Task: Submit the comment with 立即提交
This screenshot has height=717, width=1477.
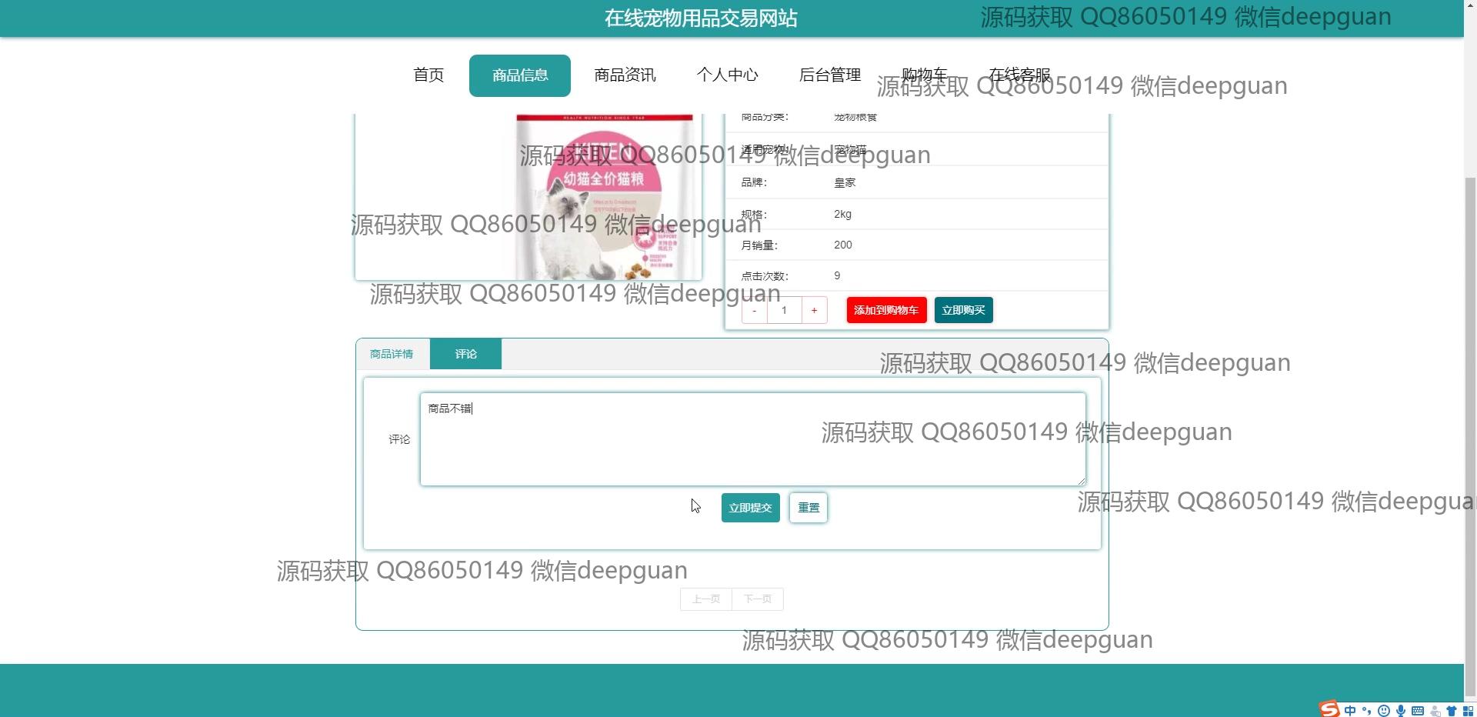Action: click(x=750, y=508)
